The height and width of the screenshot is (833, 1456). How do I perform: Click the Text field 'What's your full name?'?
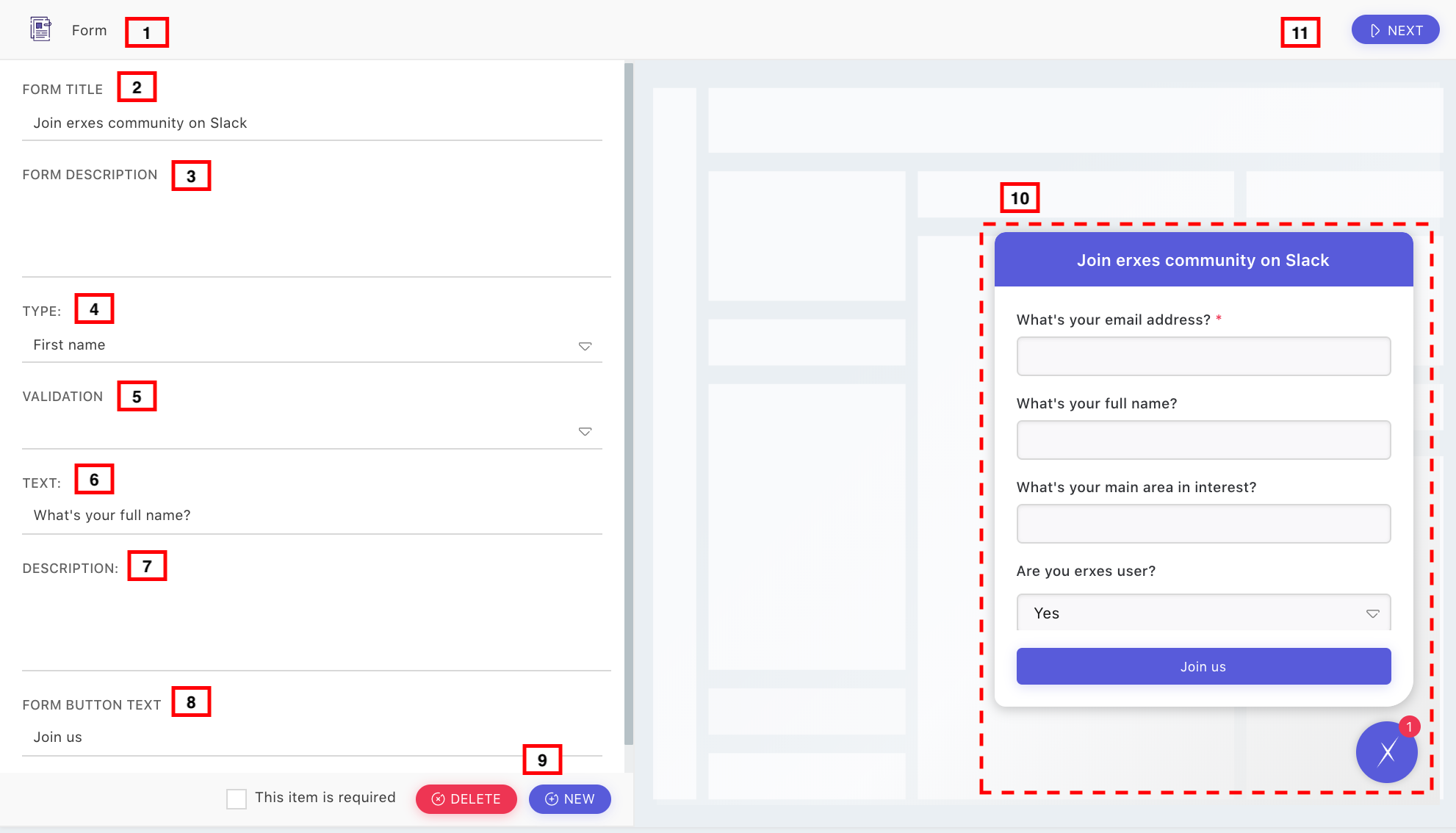coord(312,516)
